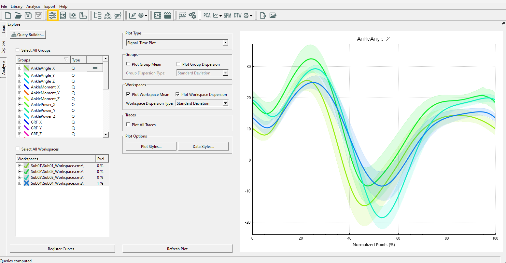Click the AnklePower_X green color swatch
The height and width of the screenshot is (263, 506).
[26, 105]
